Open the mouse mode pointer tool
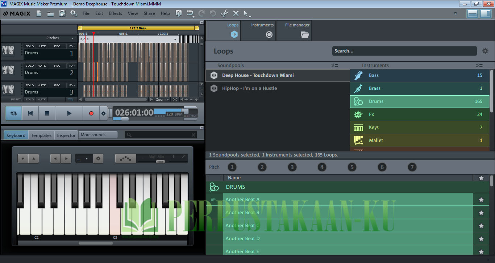495x263 pixels. pyautogui.click(x=246, y=13)
